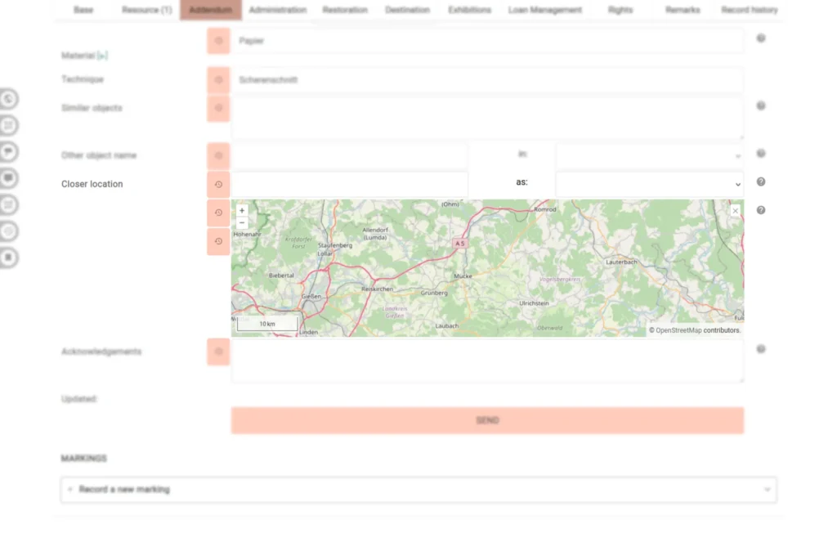This screenshot has height=551, width=837.
Task: Click into the Acknowledgements text area
Action: [487, 361]
